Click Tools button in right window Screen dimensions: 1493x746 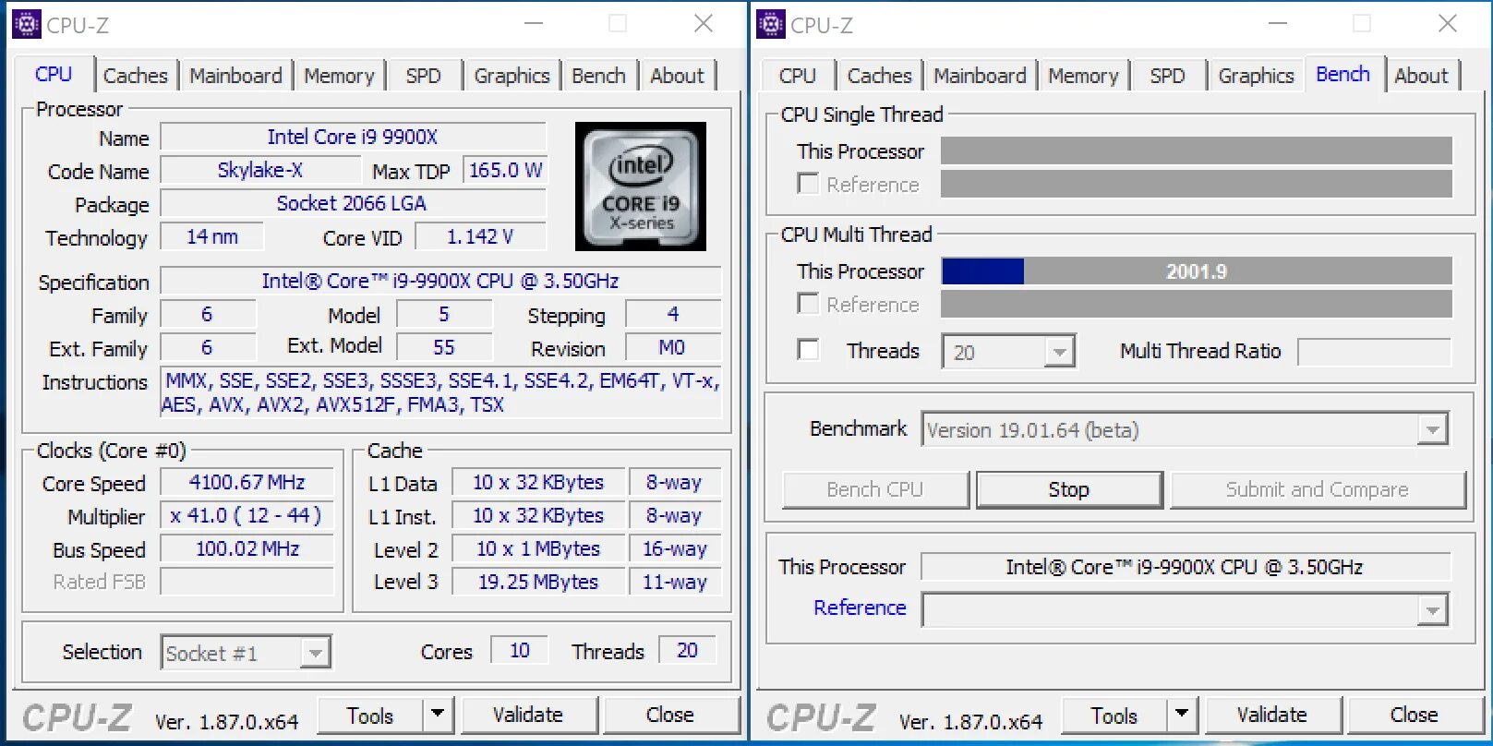1114,716
